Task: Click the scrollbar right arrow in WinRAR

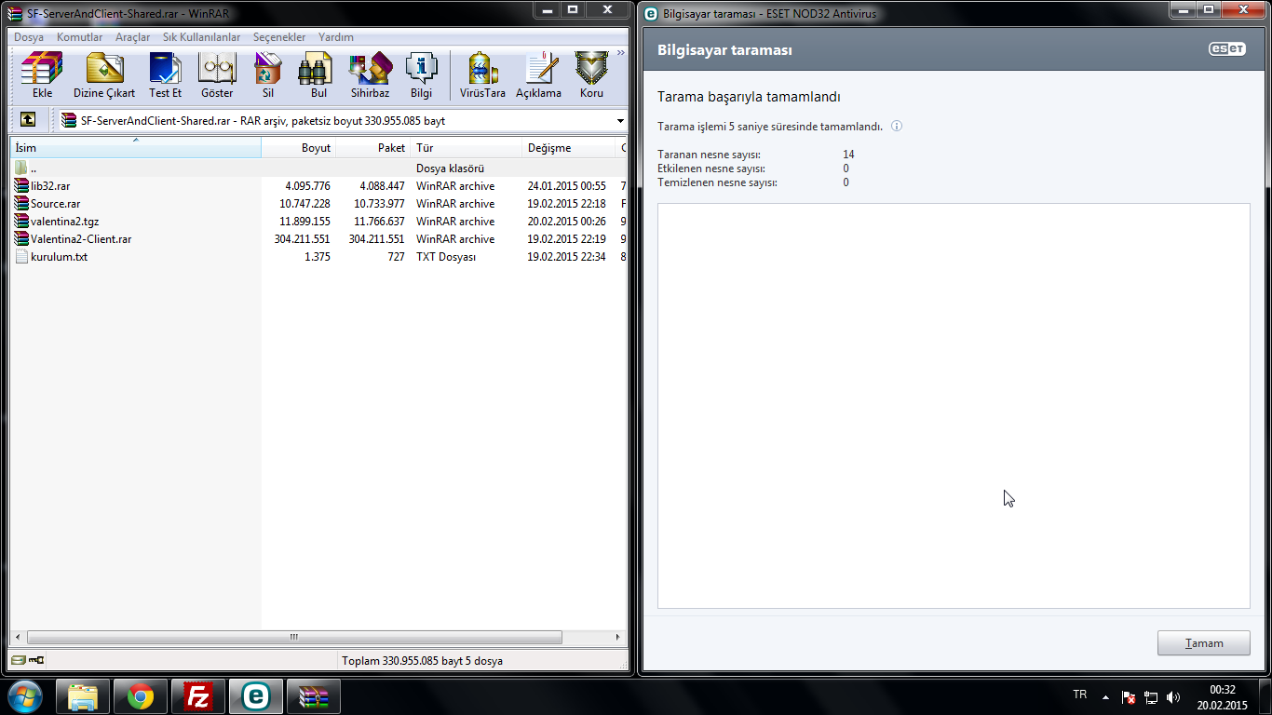Action: pos(619,638)
